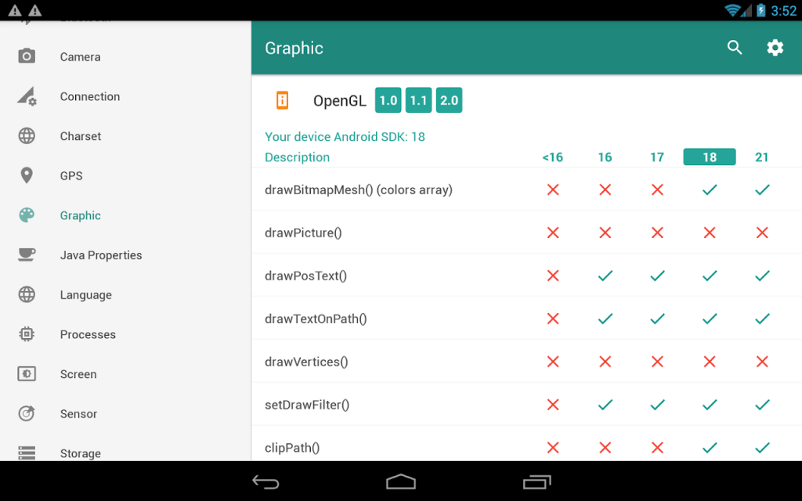Click clipPath() check mark under 18
802x501 pixels.
[x=710, y=447]
